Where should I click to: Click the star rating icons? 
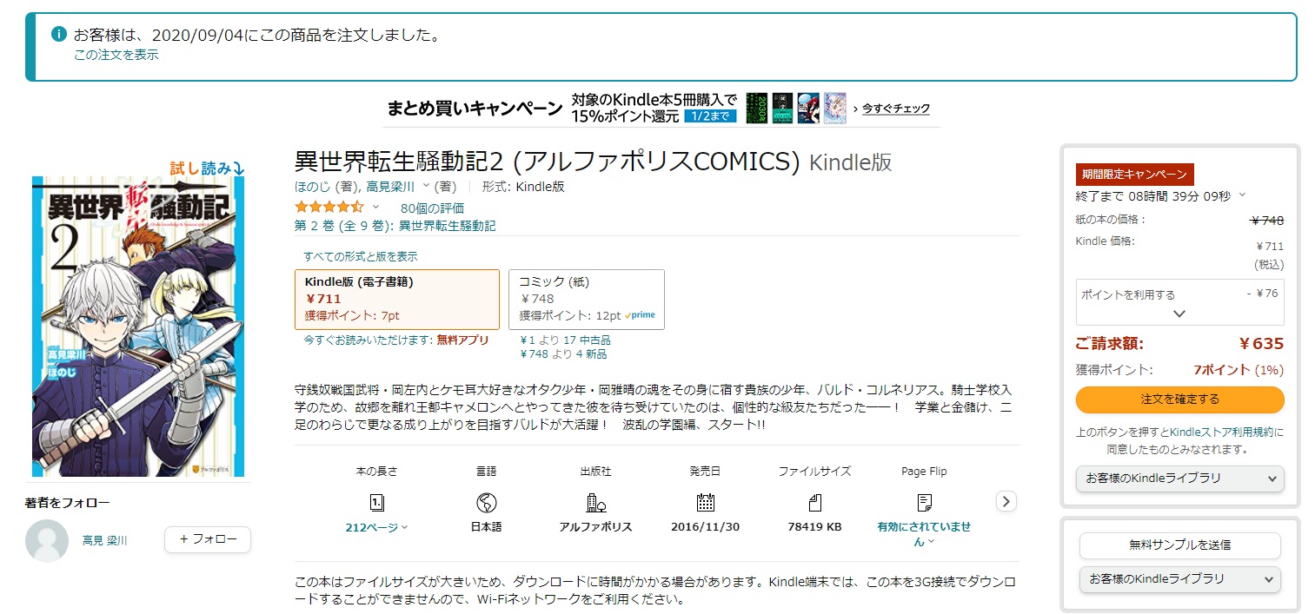pos(329,208)
